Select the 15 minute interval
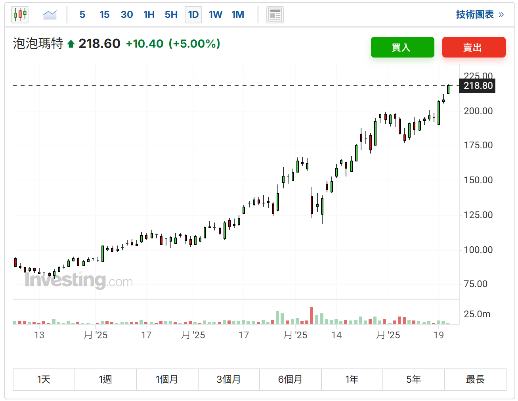Image resolution: width=518 pixels, height=401 pixels. [105, 15]
